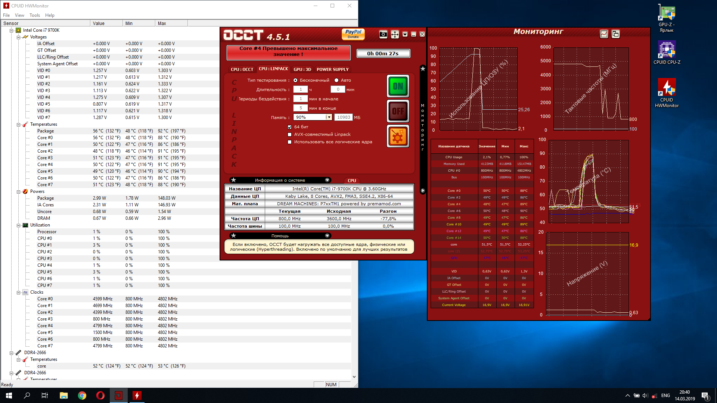Collapse the Utilization tree node

point(18,225)
